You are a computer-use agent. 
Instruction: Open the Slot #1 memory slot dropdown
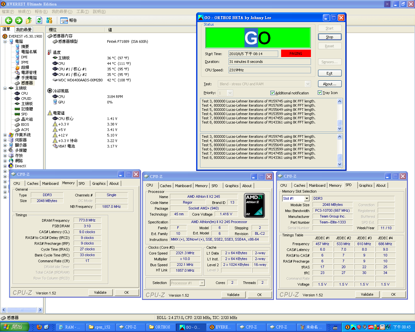pos(307,198)
